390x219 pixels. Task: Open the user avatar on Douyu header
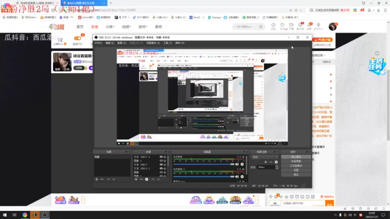tap(332, 26)
